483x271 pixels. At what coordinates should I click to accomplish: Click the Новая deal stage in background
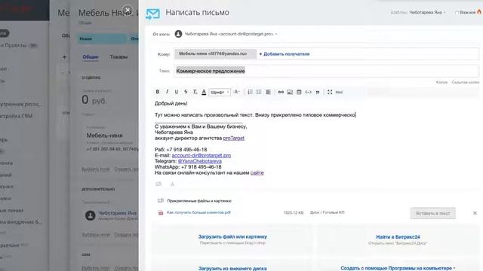pos(102,38)
